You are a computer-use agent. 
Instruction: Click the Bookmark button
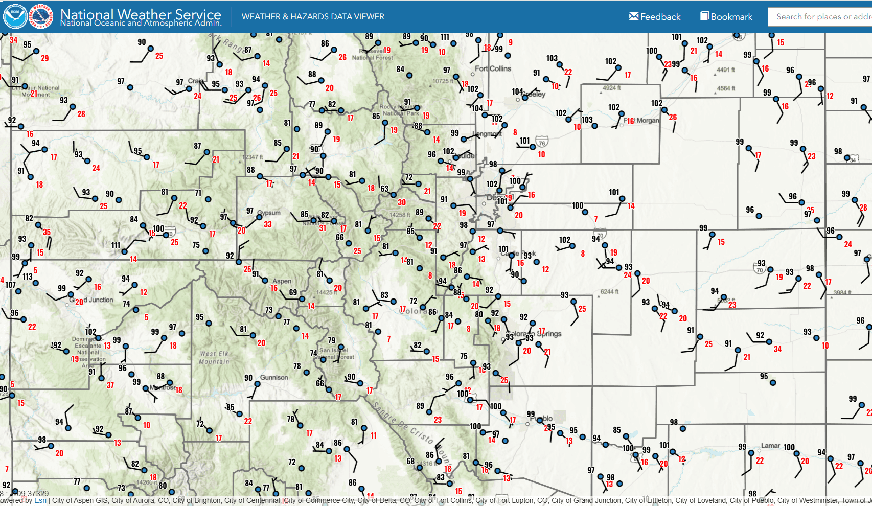click(726, 16)
